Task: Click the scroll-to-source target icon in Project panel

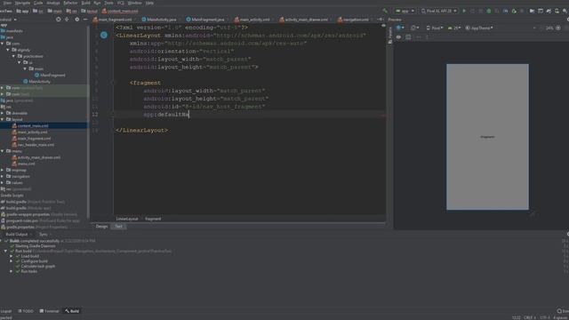Action: [59, 20]
